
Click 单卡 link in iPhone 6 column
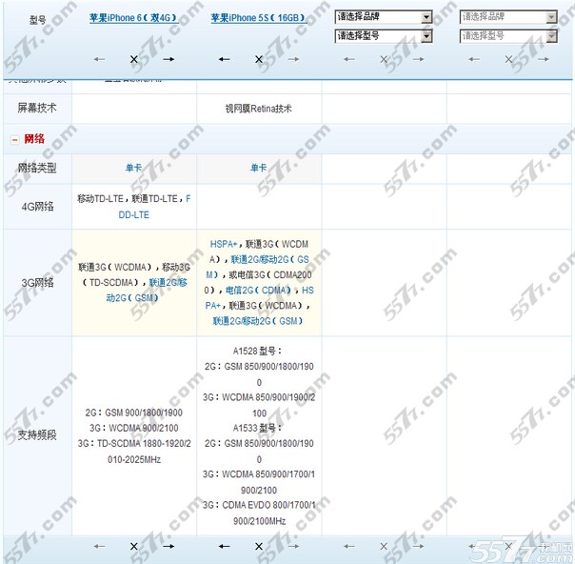134,168
